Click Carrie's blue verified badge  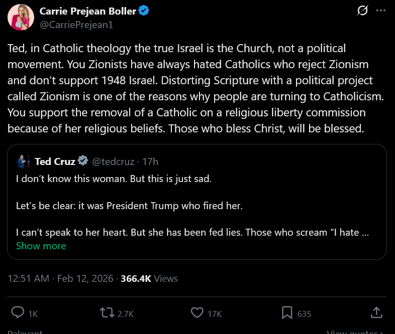(144, 11)
